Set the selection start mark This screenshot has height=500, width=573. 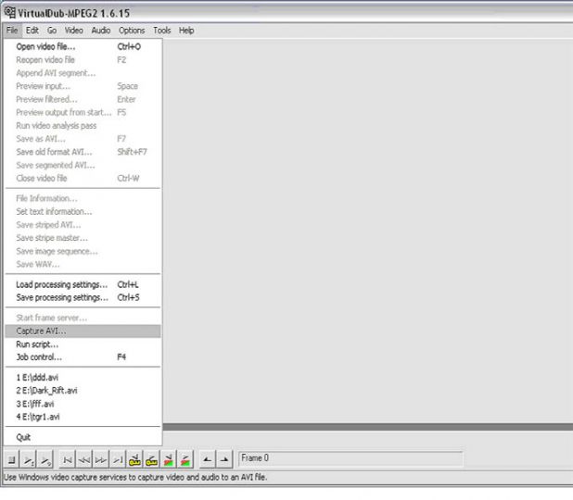point(207,459)
